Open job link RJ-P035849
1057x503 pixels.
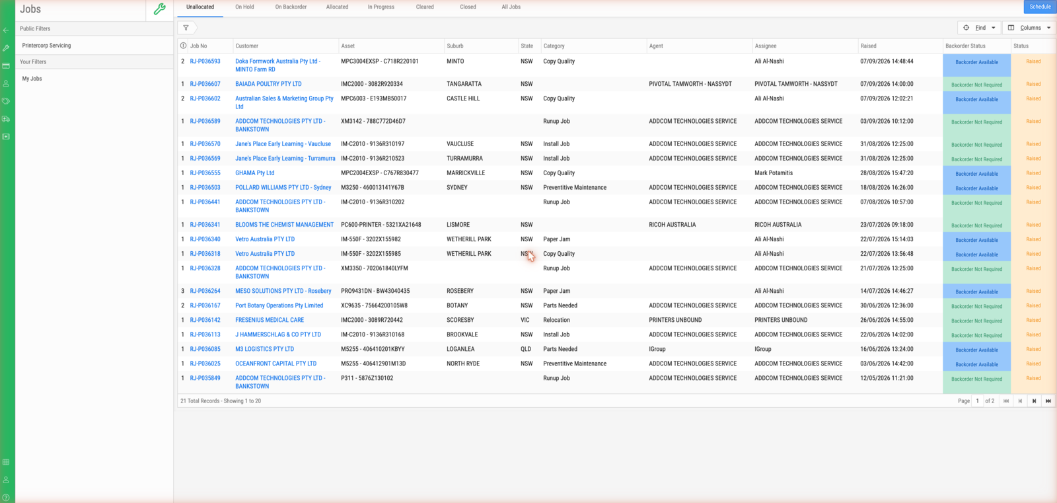[205, 378]
